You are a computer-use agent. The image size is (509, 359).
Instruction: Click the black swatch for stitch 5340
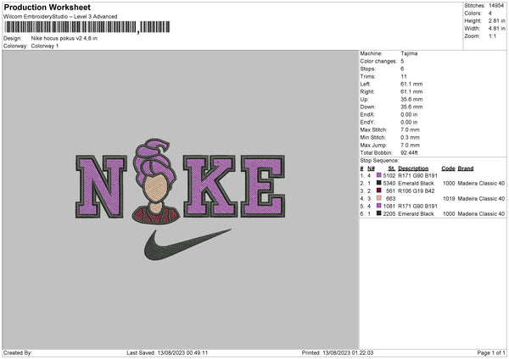click(x=379, y=183)
